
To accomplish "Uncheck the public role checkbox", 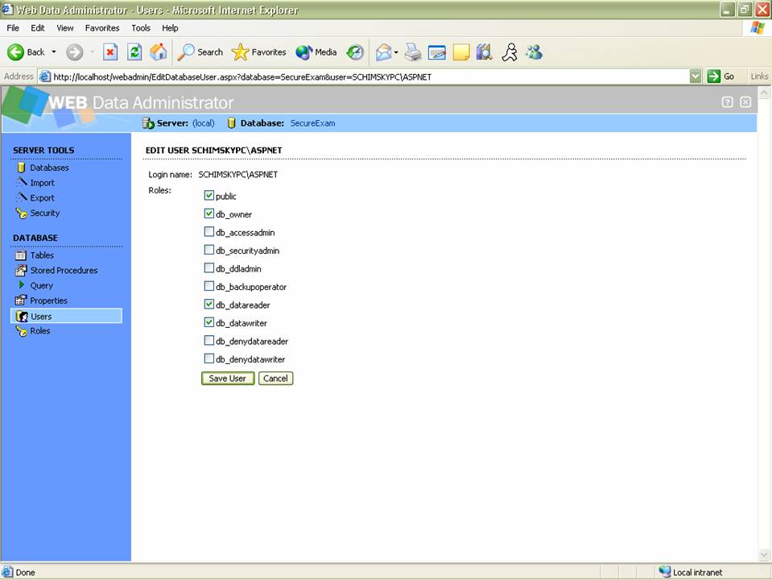I will point(208,195).
